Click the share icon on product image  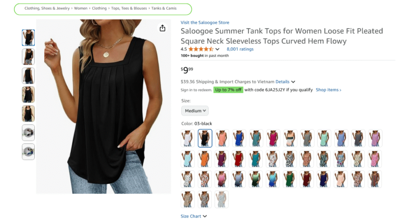(x=162, y=28)
